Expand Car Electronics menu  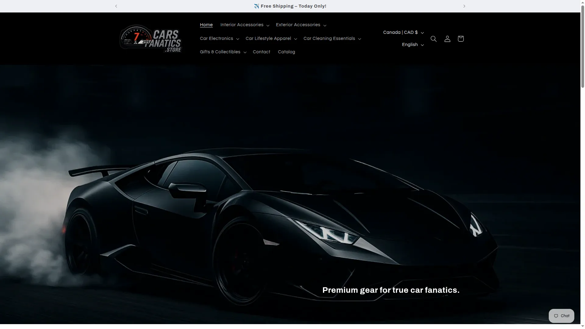(219, 39)
